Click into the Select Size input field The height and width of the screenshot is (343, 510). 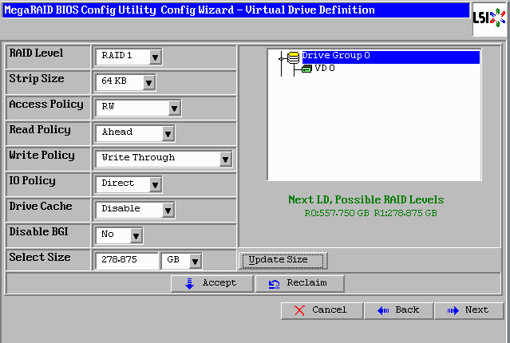point(126,261)
